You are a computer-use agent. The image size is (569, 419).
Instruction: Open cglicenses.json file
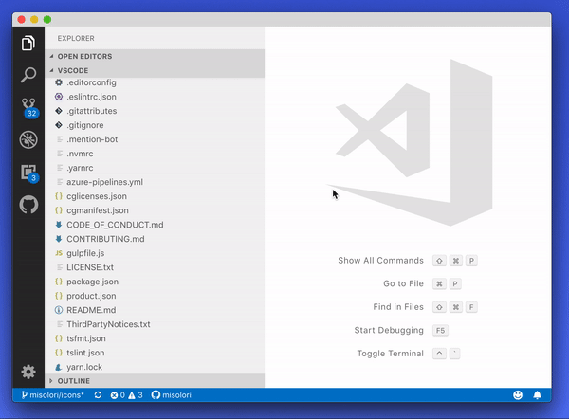pyautogui.click(x=155, y=196)
